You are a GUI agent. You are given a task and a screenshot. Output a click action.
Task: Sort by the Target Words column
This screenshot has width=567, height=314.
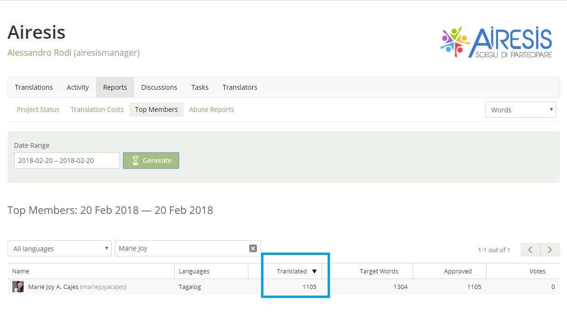point(379,271)
